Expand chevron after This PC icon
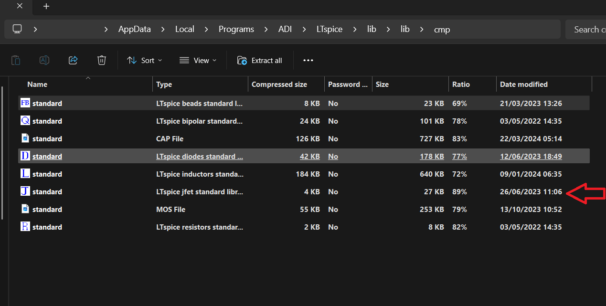The width and height of the screenshot is (606, 306). (x=35, y=29)
